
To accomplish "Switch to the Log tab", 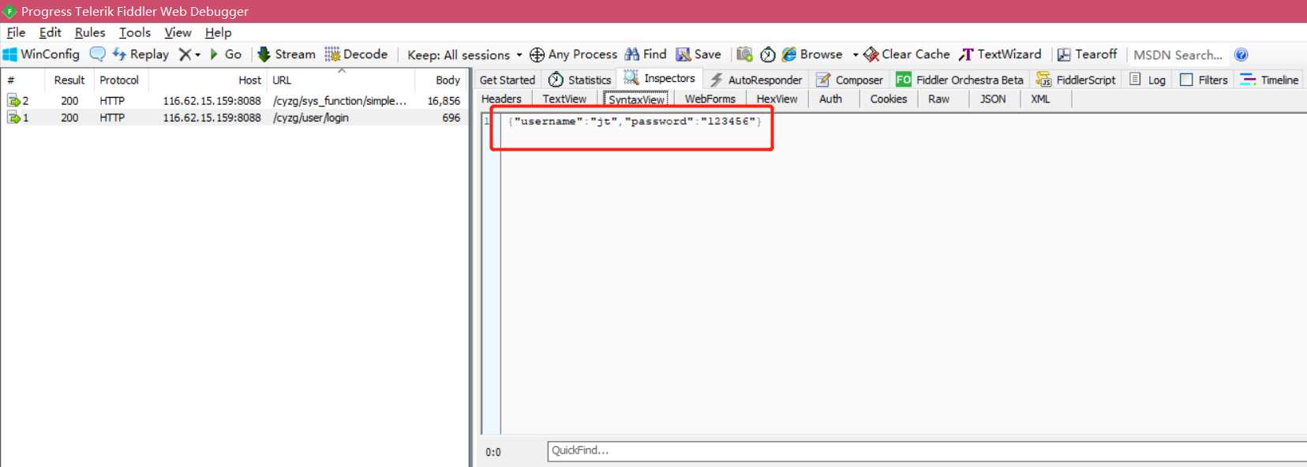I will (1148, 80).
